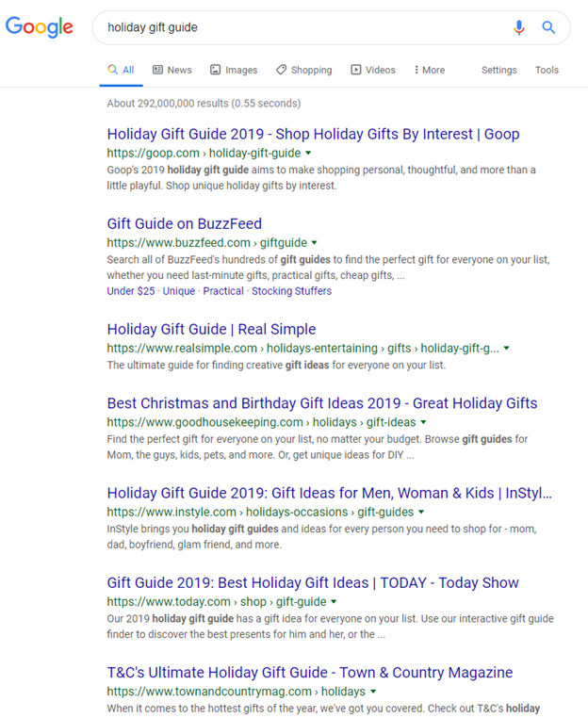Viewport: 588px width, 718px height.
Task: Expand the today.com URL dropdown arrow
Action: click(x=334, y=601)
